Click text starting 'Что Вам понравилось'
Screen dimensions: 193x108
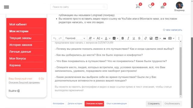click(x=111, y=61)
